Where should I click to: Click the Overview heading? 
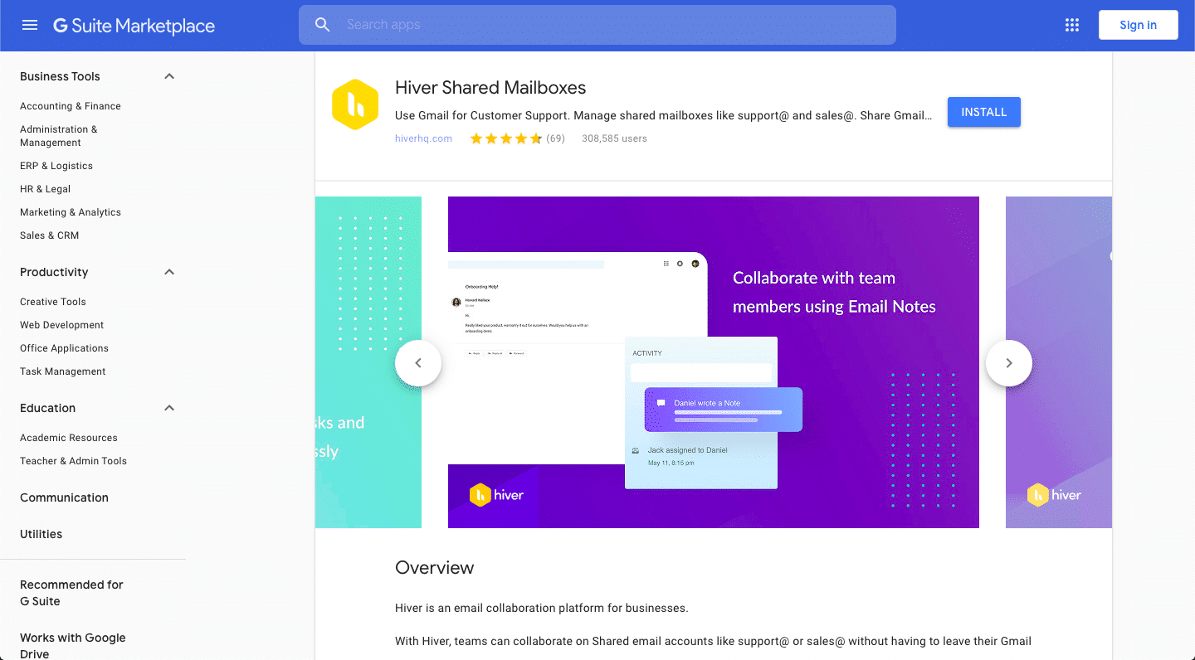(x=435, y=568)
